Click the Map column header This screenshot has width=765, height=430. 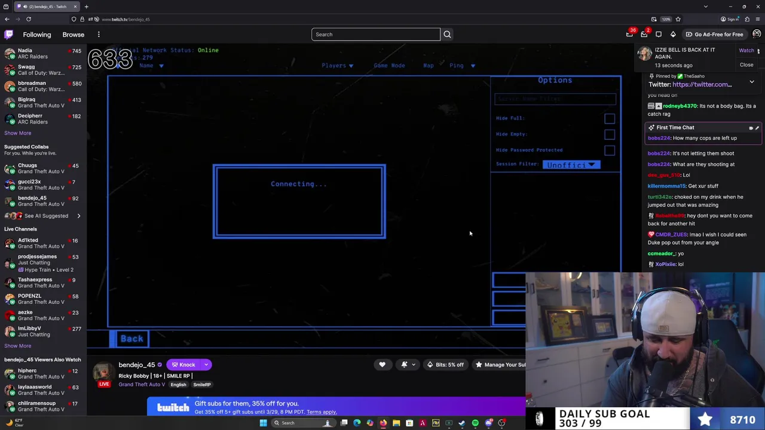[x=429, y=66]
